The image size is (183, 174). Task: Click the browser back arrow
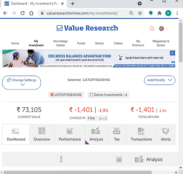pyautogui.click(x=5, y=13)
